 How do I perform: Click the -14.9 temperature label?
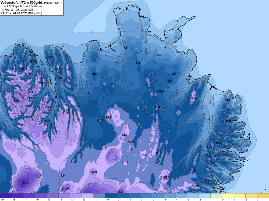coord(94,172)
